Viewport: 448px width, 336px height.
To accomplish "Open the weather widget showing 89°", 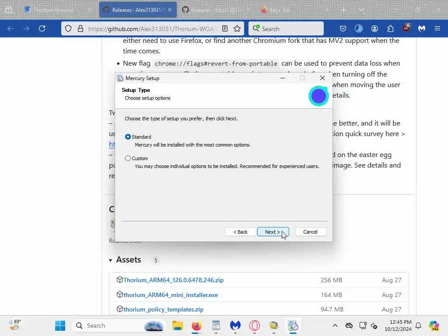I will (15, 325).
